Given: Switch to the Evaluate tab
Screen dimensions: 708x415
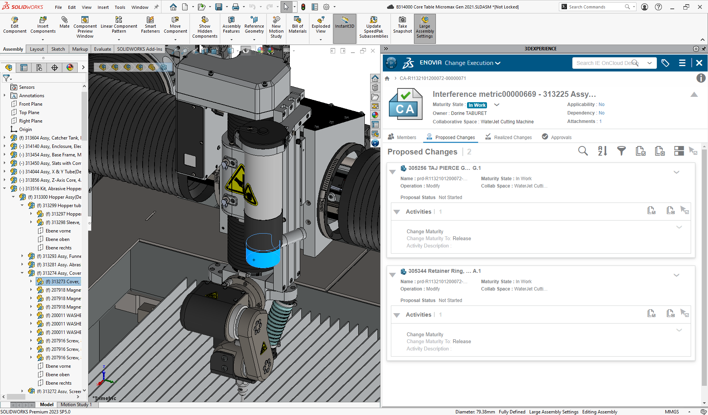Looking at the screenshot, I should (x=103, y=49).
